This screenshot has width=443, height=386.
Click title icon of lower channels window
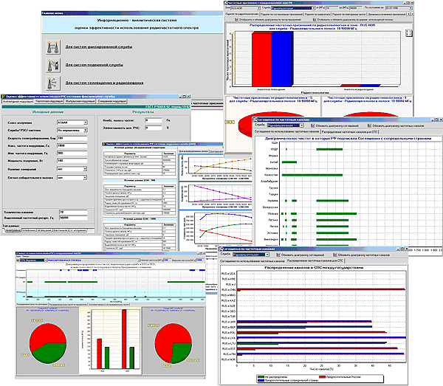tap(221, 249)
